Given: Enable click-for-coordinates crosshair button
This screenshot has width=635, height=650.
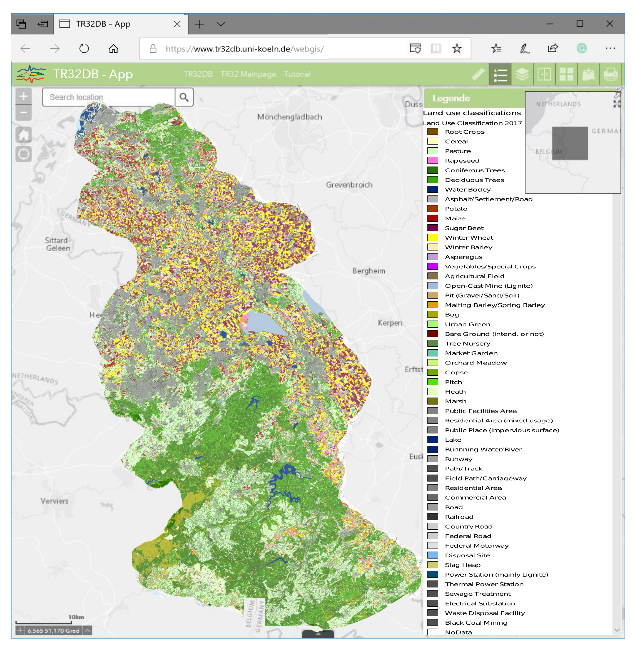Looking at the screenshot, I should coord(20,630).
